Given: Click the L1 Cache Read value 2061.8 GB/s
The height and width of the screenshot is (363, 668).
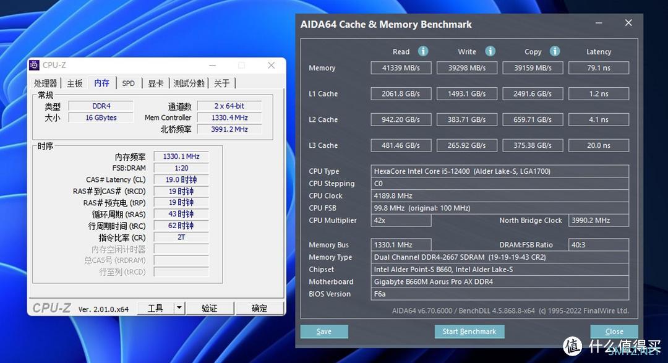Looking at the screenshot, I should coord(401,94).
